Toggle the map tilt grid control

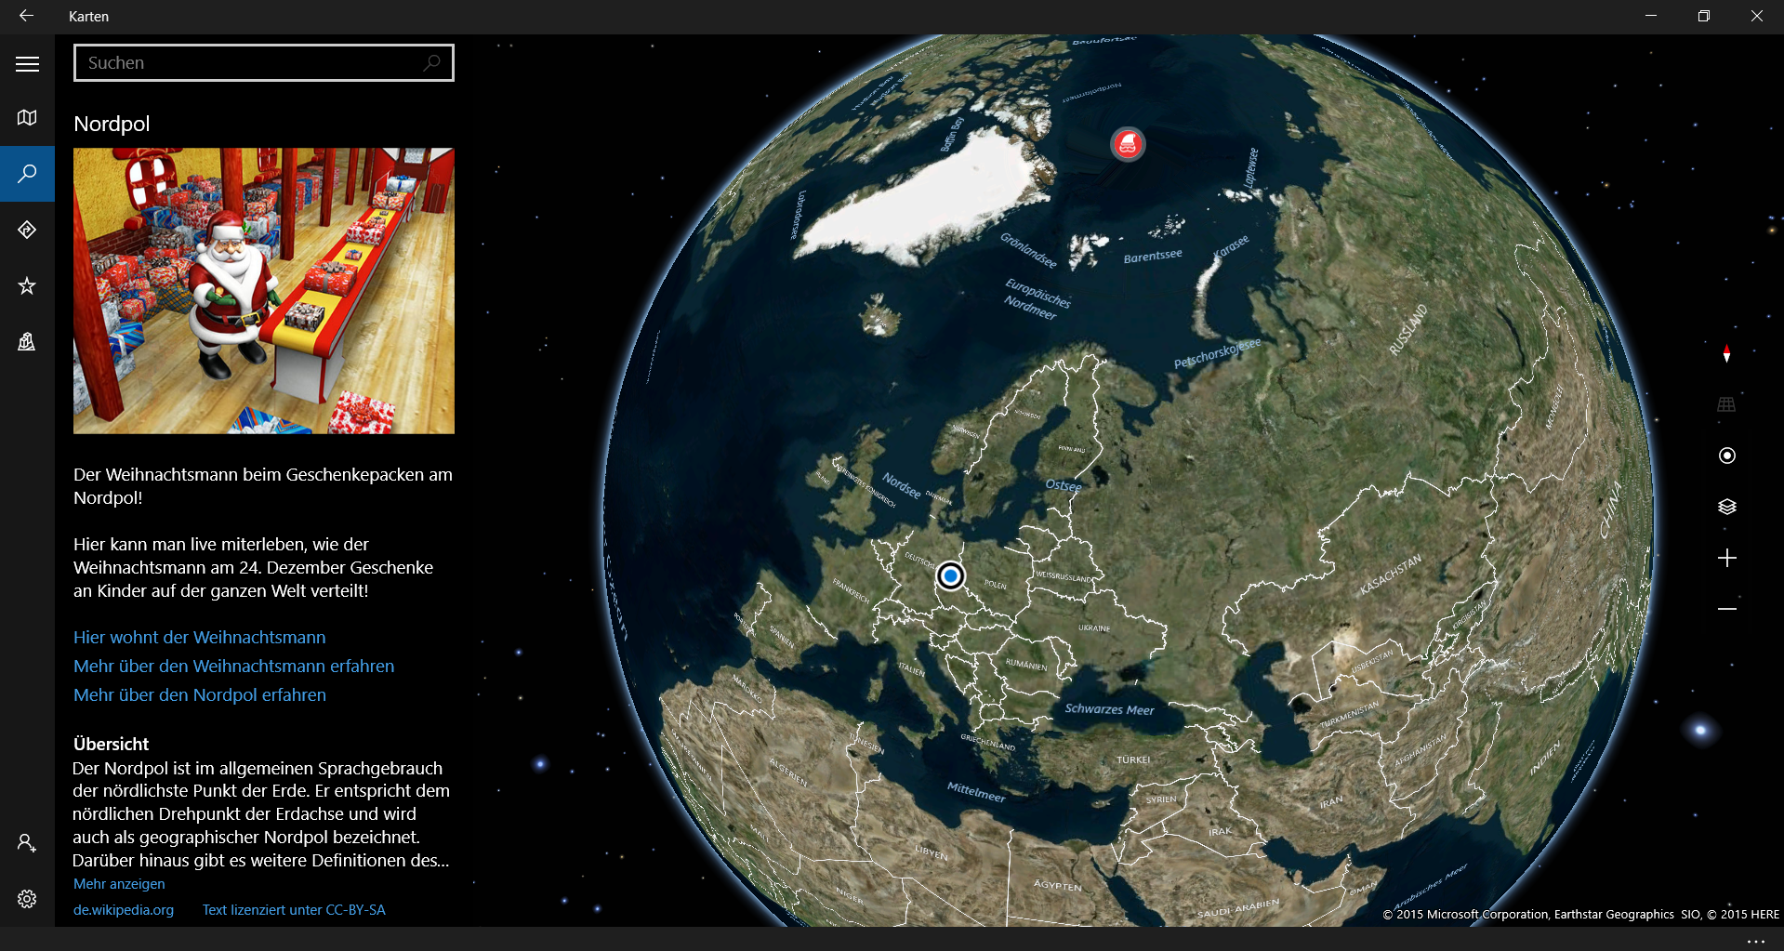pos(1726,404)
